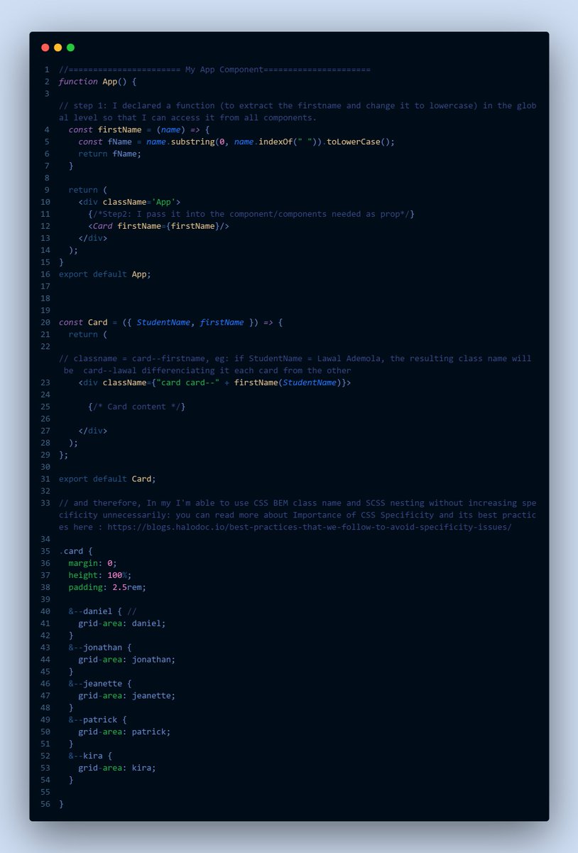The width and height of the screenshot is (578, 853).
Task: Click the '&--patrick {' nested selector
Action: (x=98, y=719)
